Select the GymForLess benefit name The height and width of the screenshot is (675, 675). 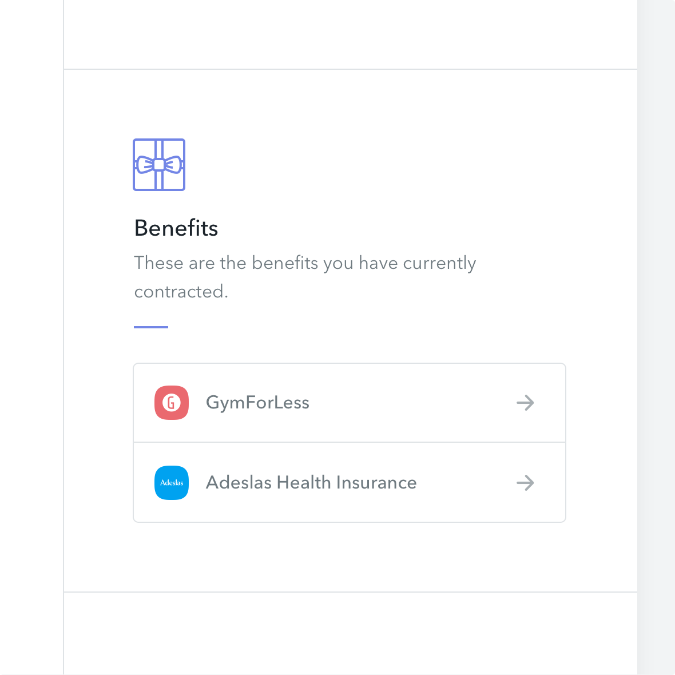(x=257, y=403)
